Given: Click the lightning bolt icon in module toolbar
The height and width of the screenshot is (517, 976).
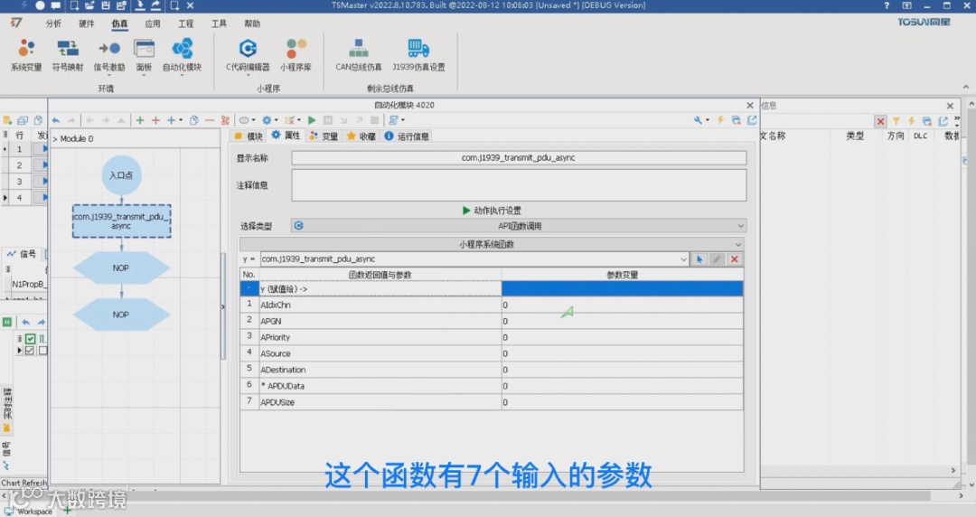Looking at the screenshot, I should point(721,120).
